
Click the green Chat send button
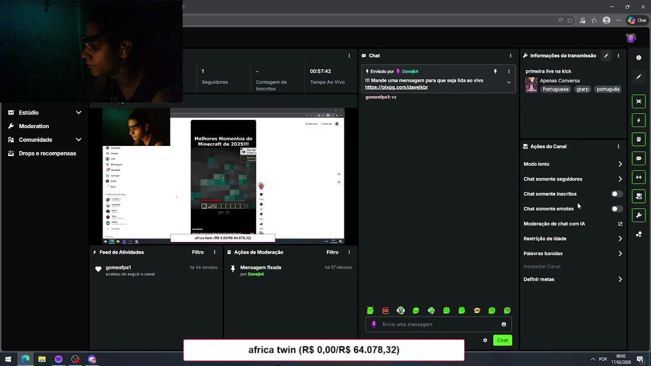[x=502, y=341]
